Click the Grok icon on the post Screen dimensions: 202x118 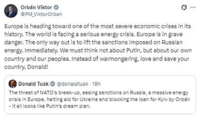tap(184, 8)
